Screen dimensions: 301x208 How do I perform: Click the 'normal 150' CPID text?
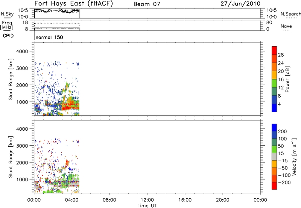coord(49,37)
